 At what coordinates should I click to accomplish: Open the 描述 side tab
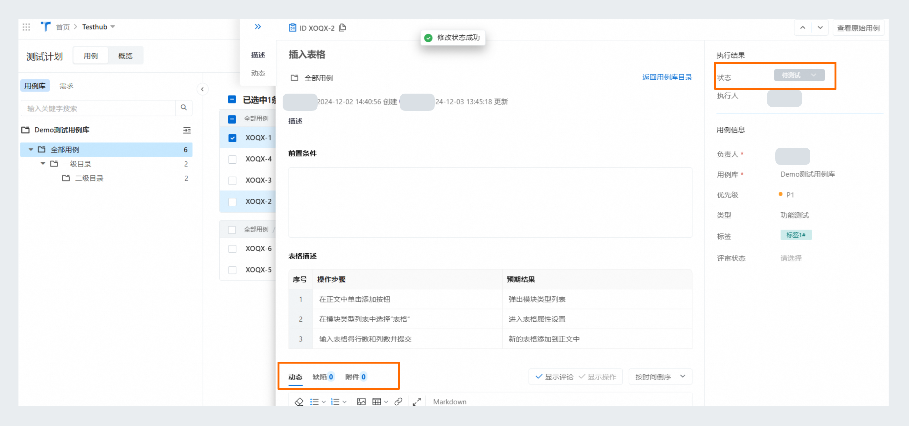tap(258, 55)
